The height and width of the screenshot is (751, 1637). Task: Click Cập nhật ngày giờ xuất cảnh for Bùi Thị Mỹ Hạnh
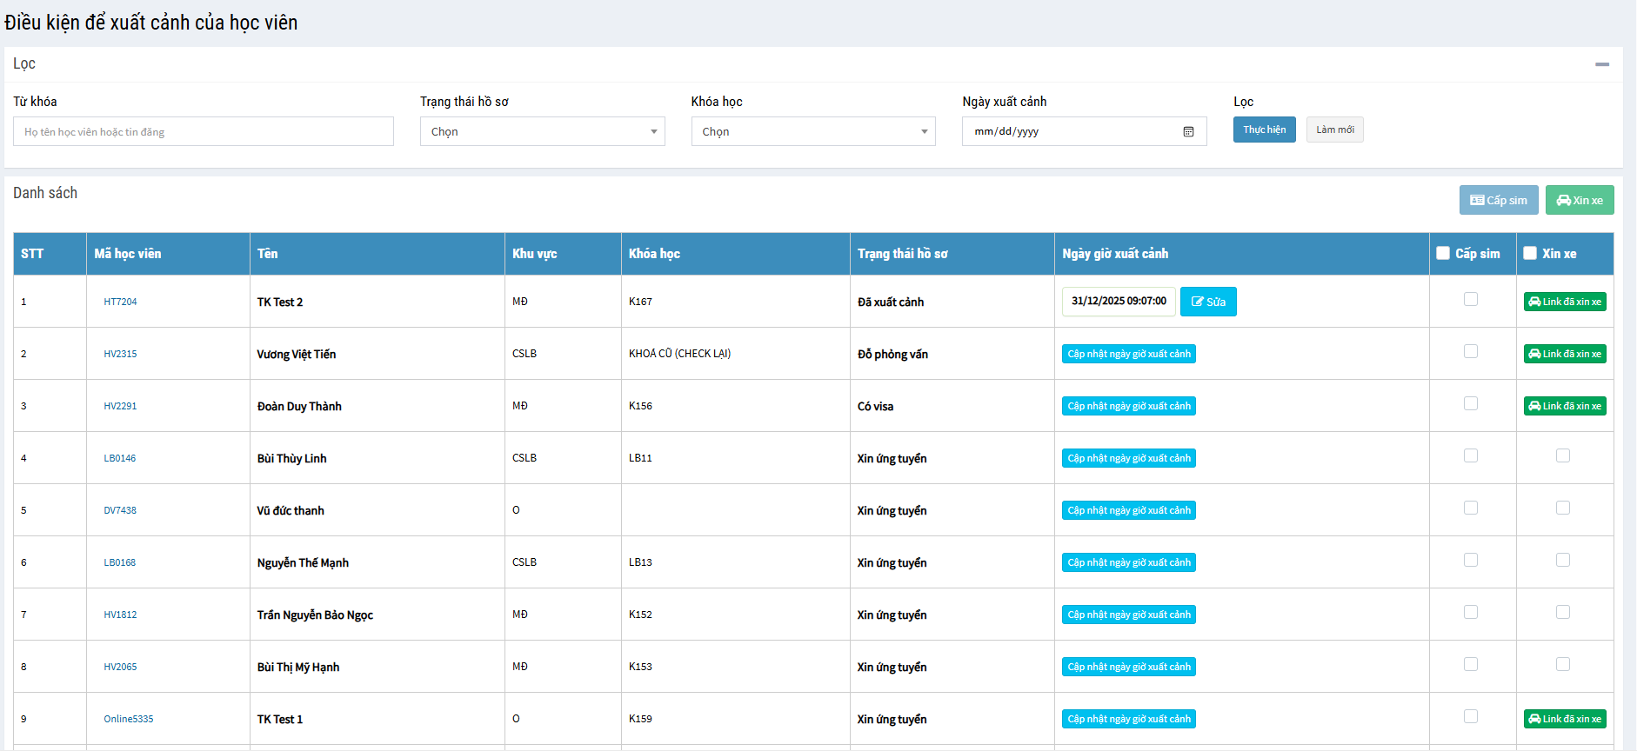tap(1128, 667)
